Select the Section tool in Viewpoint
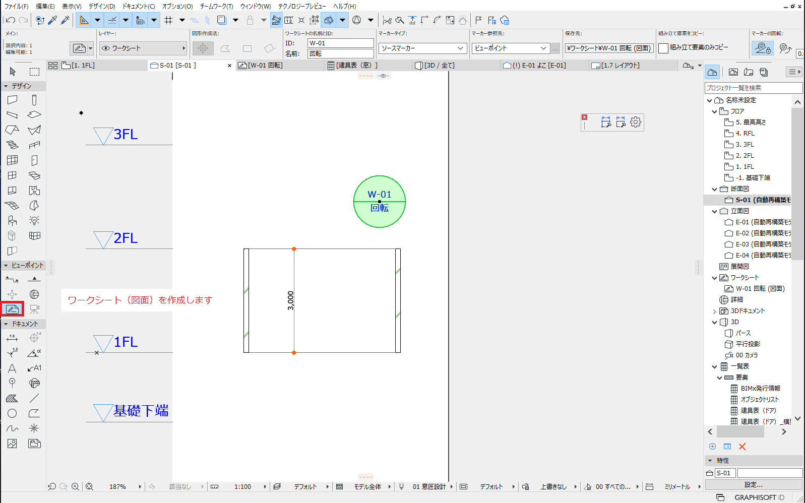 13,279
